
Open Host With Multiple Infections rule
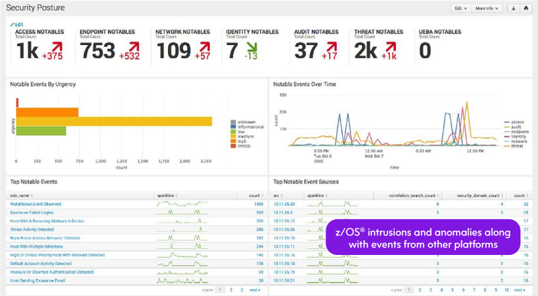coord(36,246)
